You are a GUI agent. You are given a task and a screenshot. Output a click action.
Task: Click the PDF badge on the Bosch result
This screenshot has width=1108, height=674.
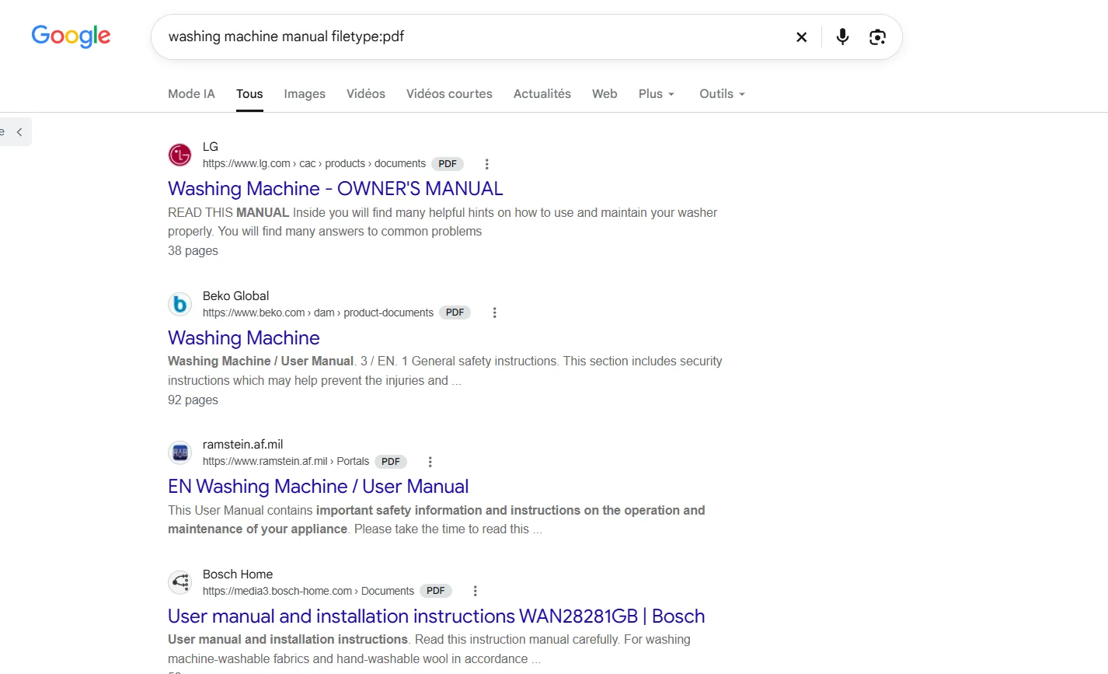(x=436, y=591)
